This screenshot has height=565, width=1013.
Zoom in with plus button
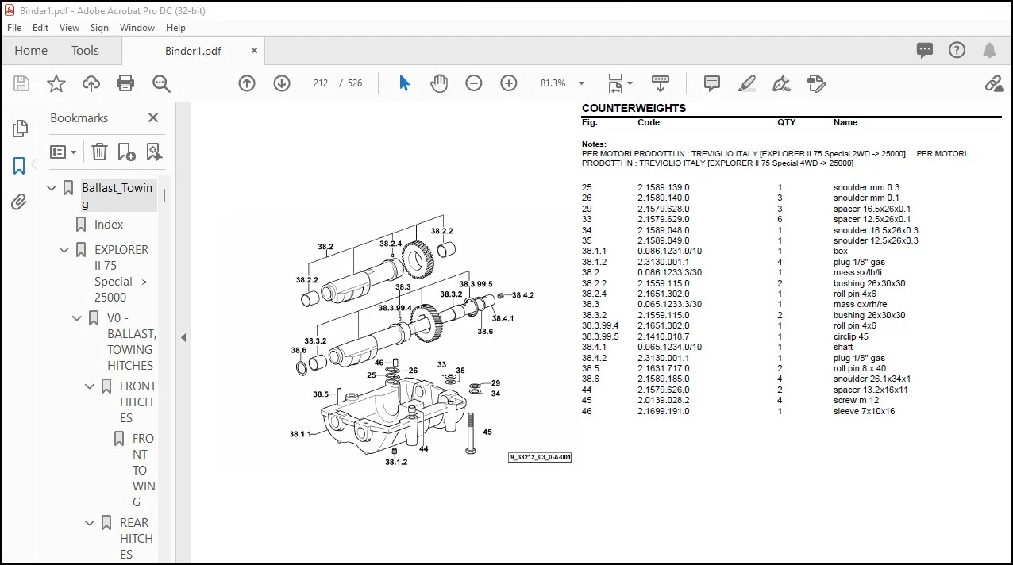pyautogui.click(x=509, y=83)
